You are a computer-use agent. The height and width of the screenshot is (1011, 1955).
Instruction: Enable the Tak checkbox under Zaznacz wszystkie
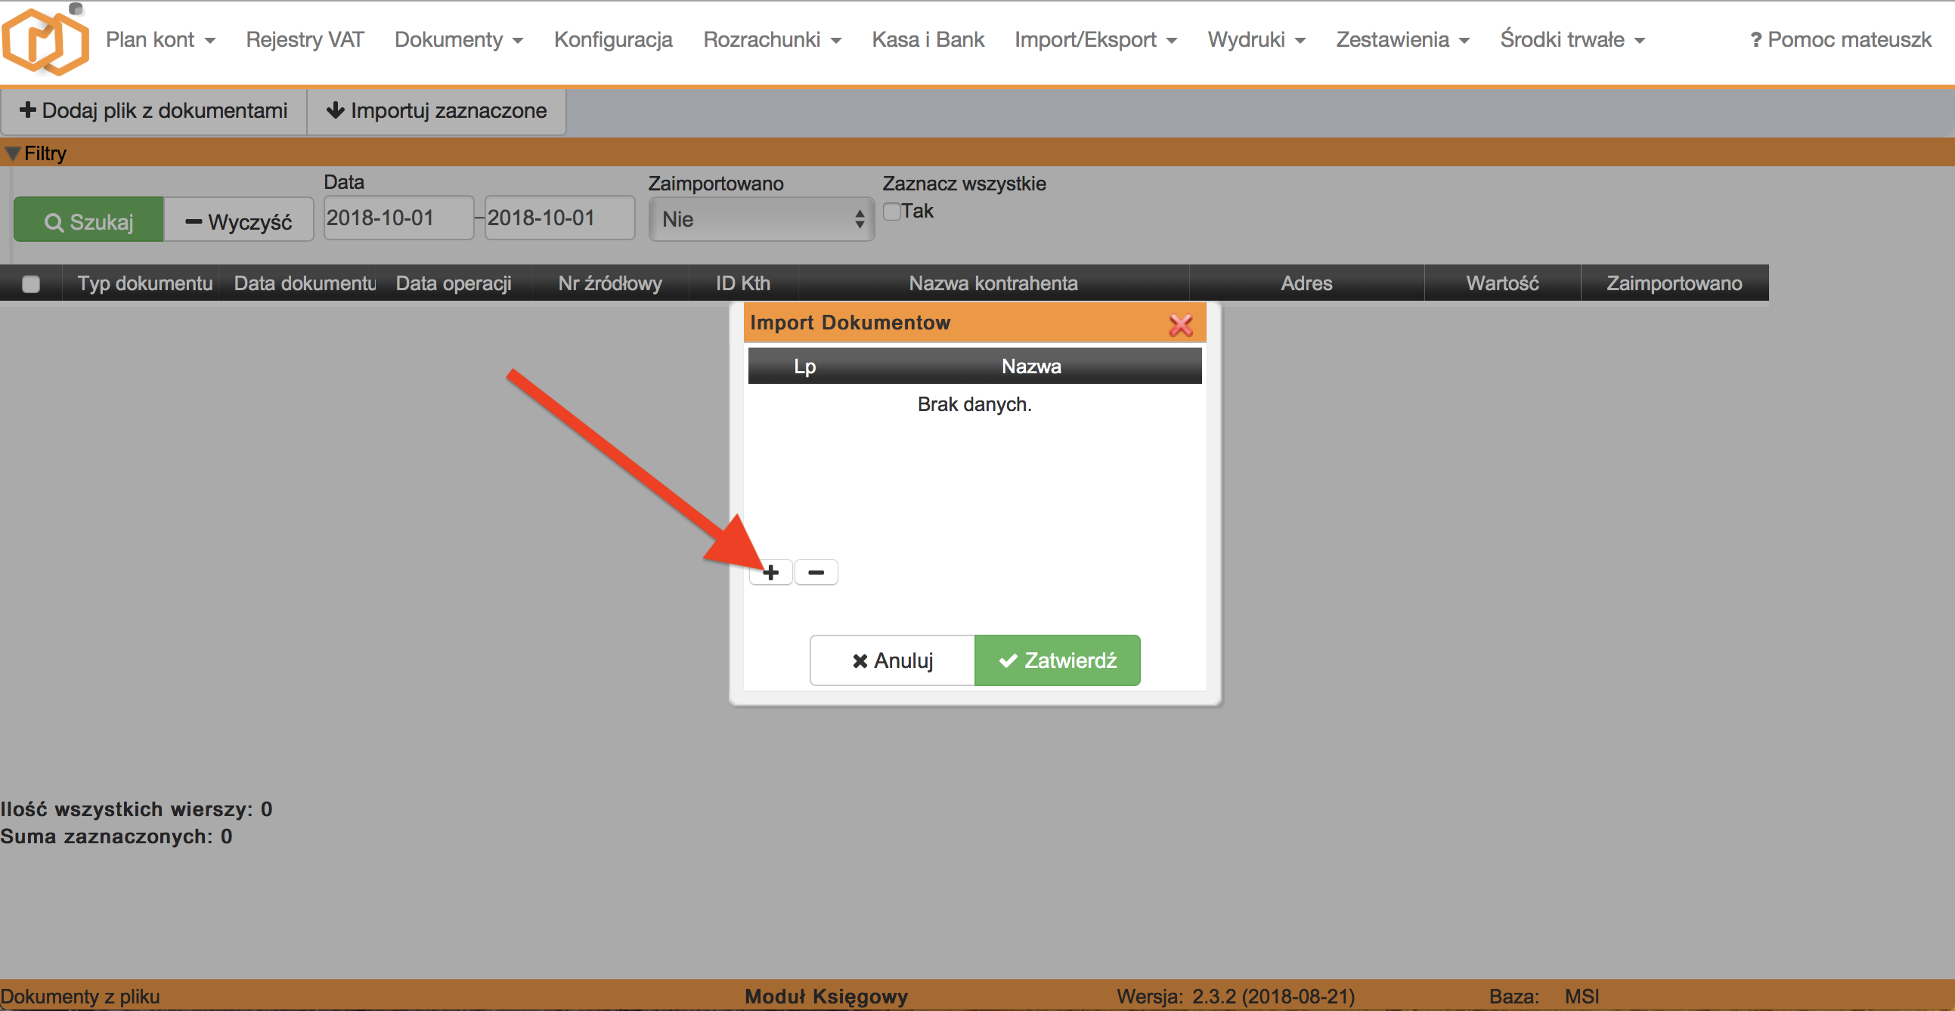tap(892, 211)
